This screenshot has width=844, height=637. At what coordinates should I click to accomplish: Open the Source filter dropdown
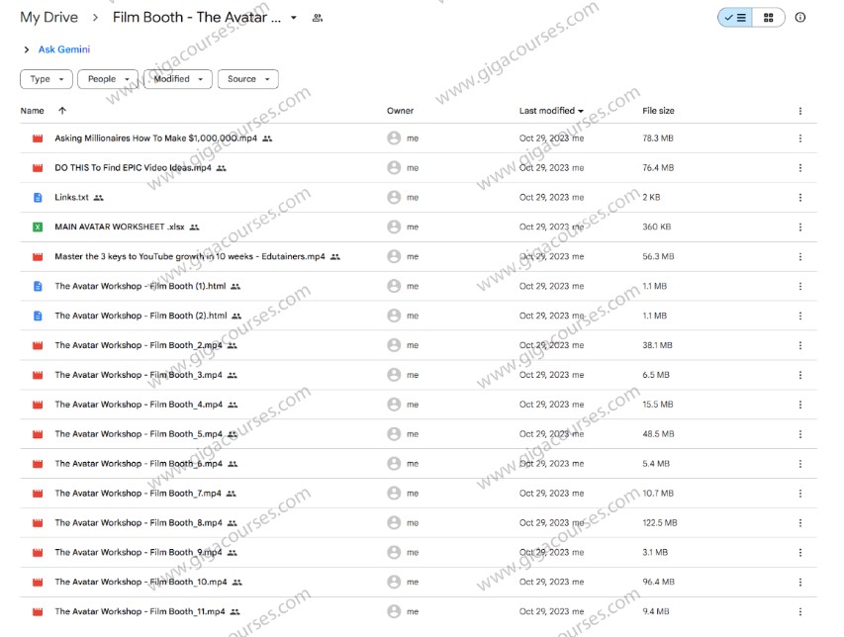coord(247,79)
